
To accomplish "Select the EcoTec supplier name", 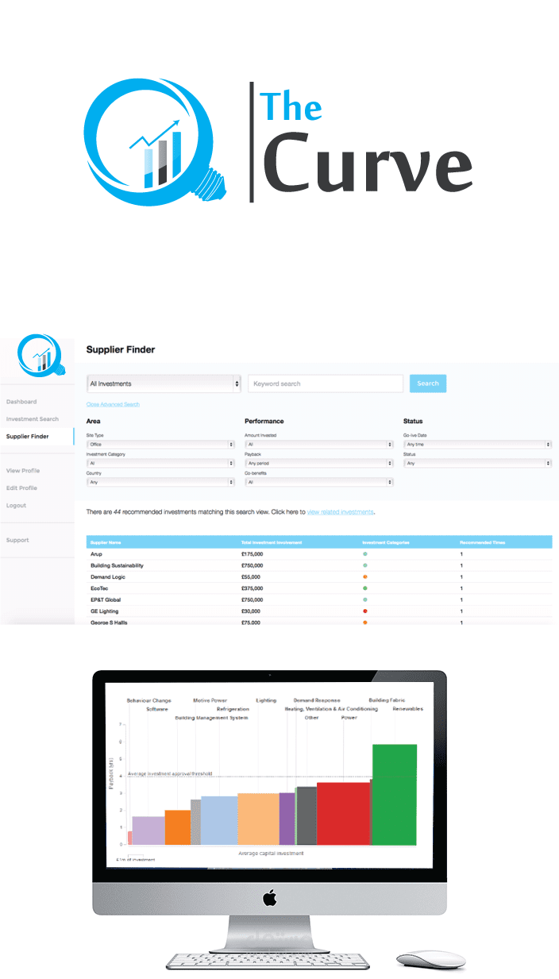I will tap(99, 588).
